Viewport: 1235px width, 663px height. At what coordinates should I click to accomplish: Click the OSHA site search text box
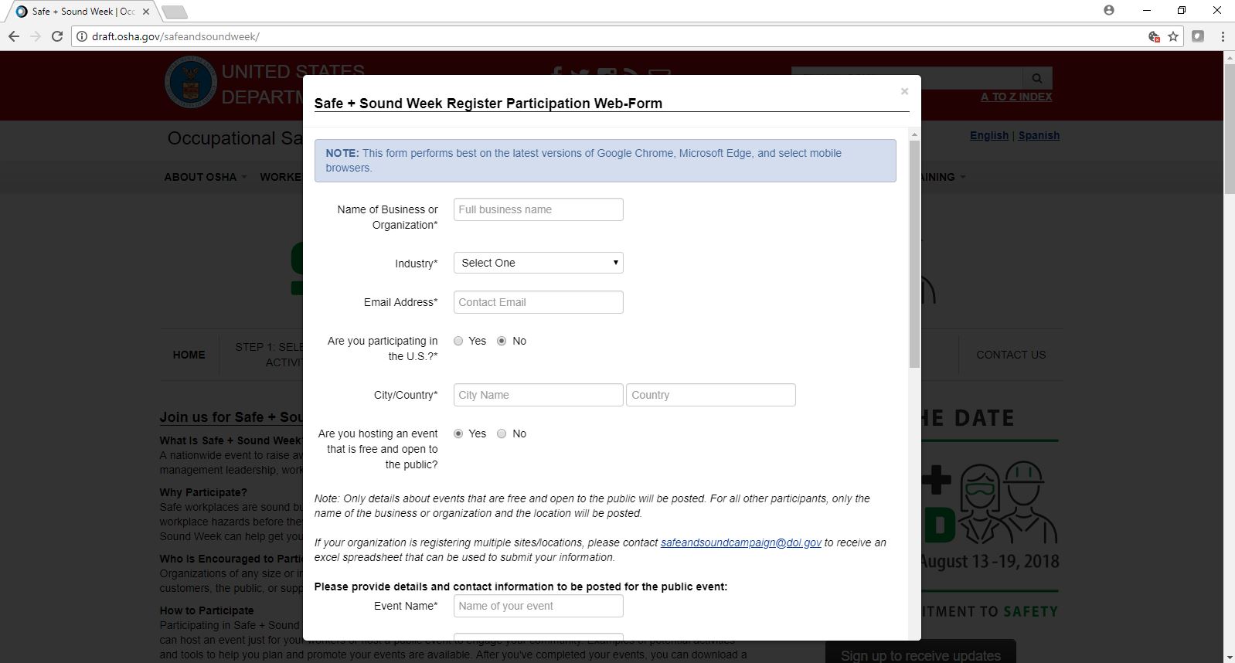point(907,78)
